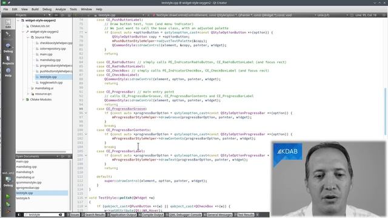Open Help mode in sidebar
The height and width of the screenshot is (218, 388).
pos(8,72)
